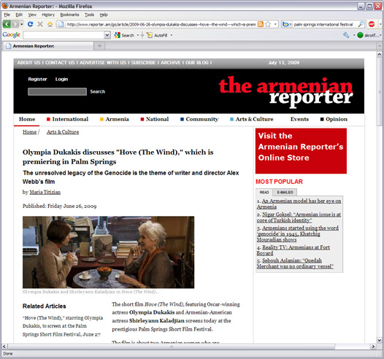Image resolution: width=384 pixels, height=359 pixels.
Task: Reload the page with the refresh icon
Action: pos(31,24)
